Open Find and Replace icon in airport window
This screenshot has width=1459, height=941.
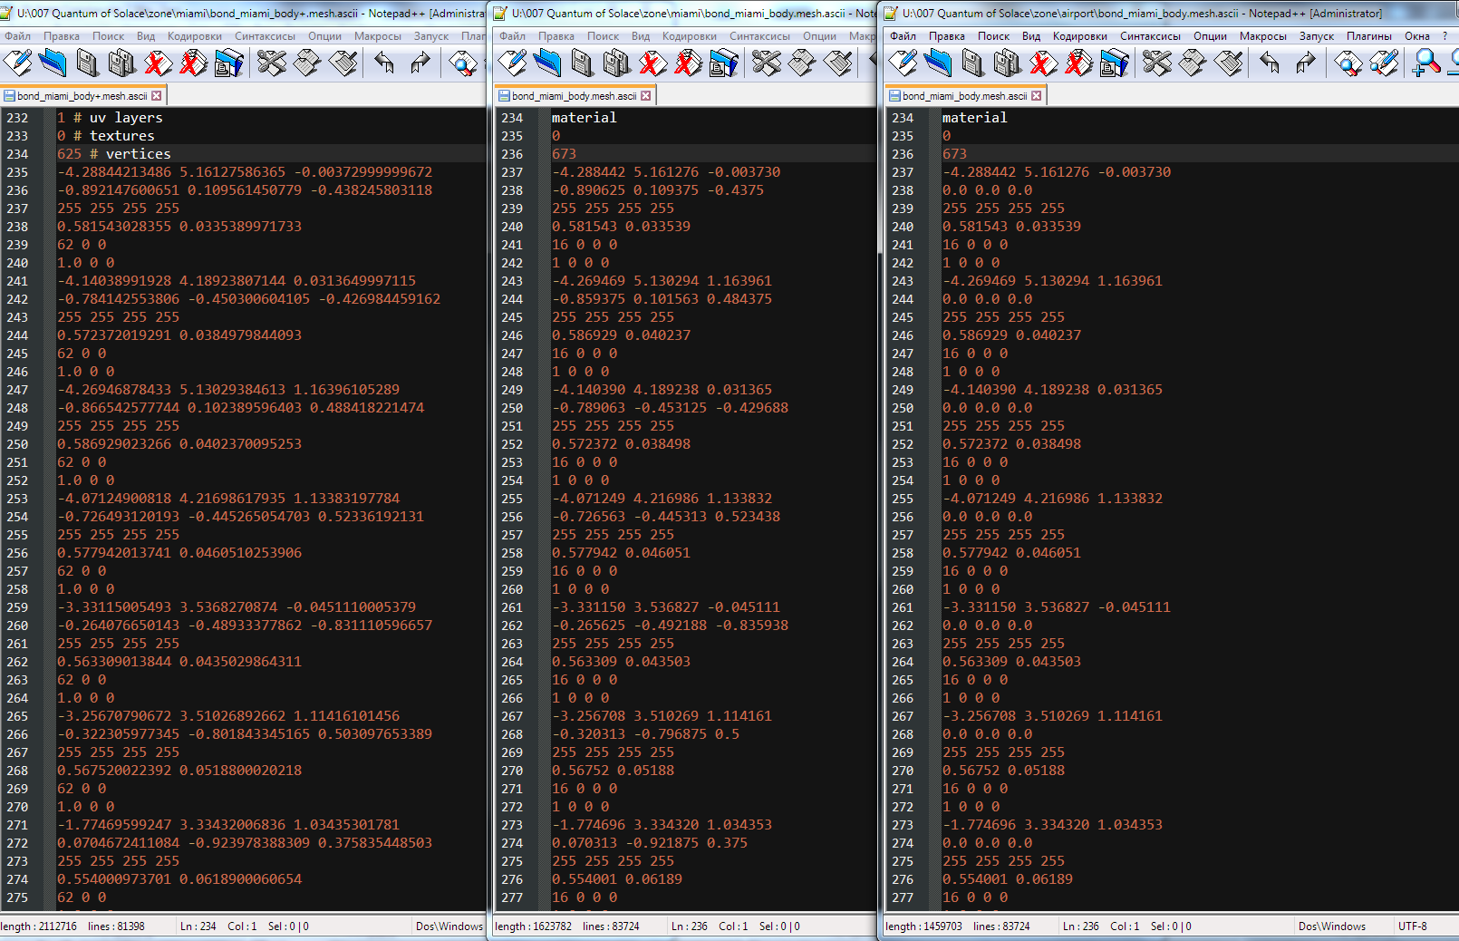(1384, 63)
